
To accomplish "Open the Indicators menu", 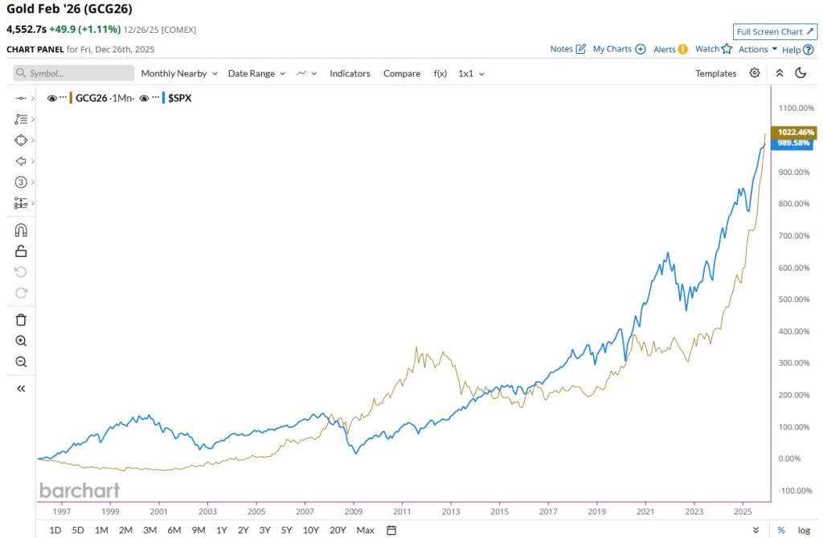I will click(350, 73).
